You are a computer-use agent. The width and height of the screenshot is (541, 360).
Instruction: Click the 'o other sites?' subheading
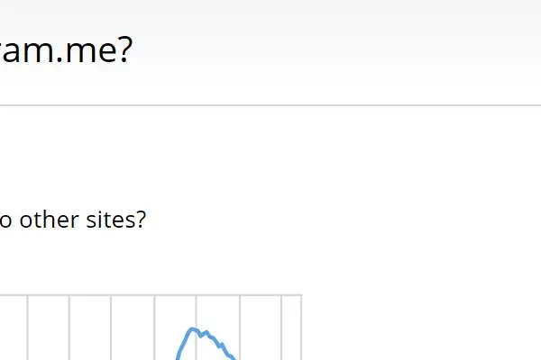[x=73, y=220]
